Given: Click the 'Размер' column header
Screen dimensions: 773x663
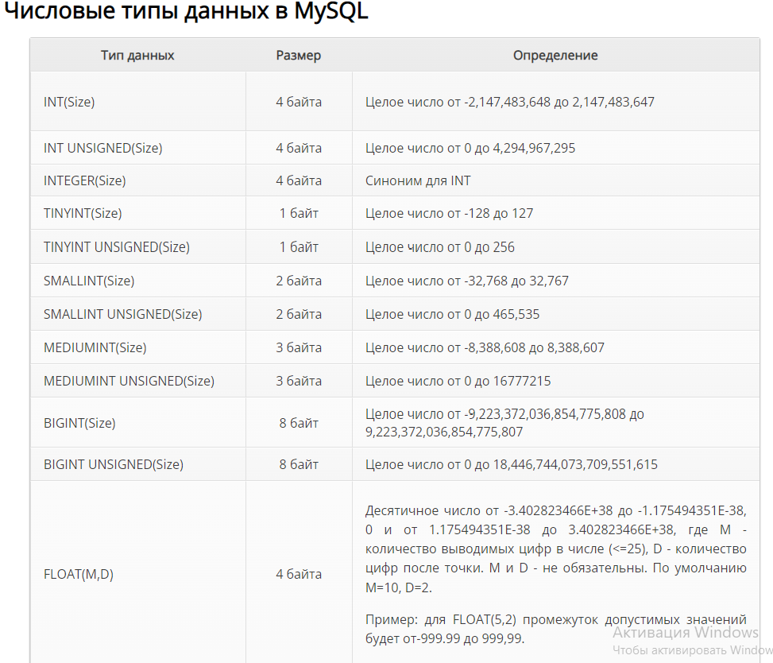Looking at the screenshot, I should [299, 56].
